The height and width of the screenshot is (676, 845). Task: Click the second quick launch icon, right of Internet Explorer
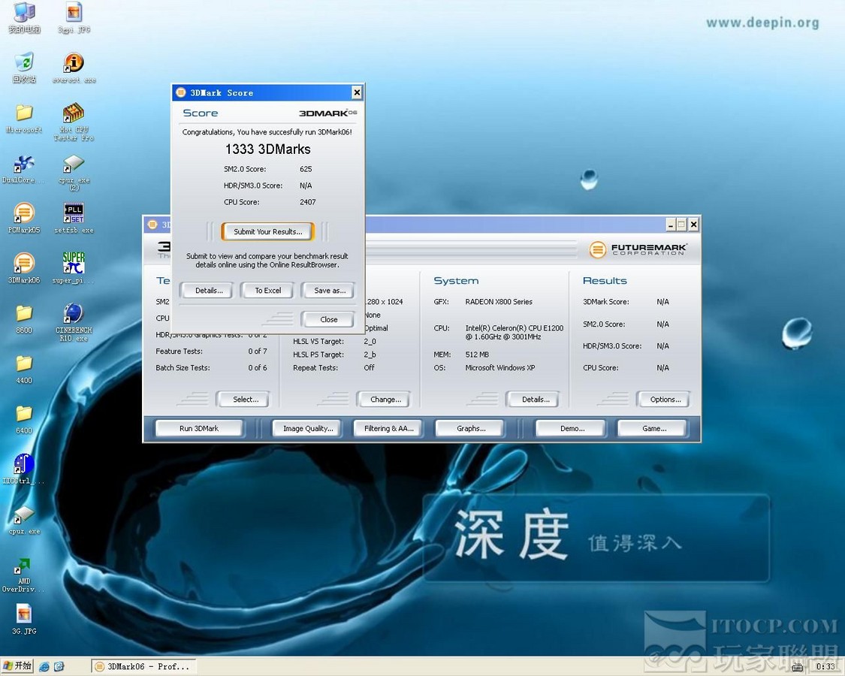tap(59, 667)
